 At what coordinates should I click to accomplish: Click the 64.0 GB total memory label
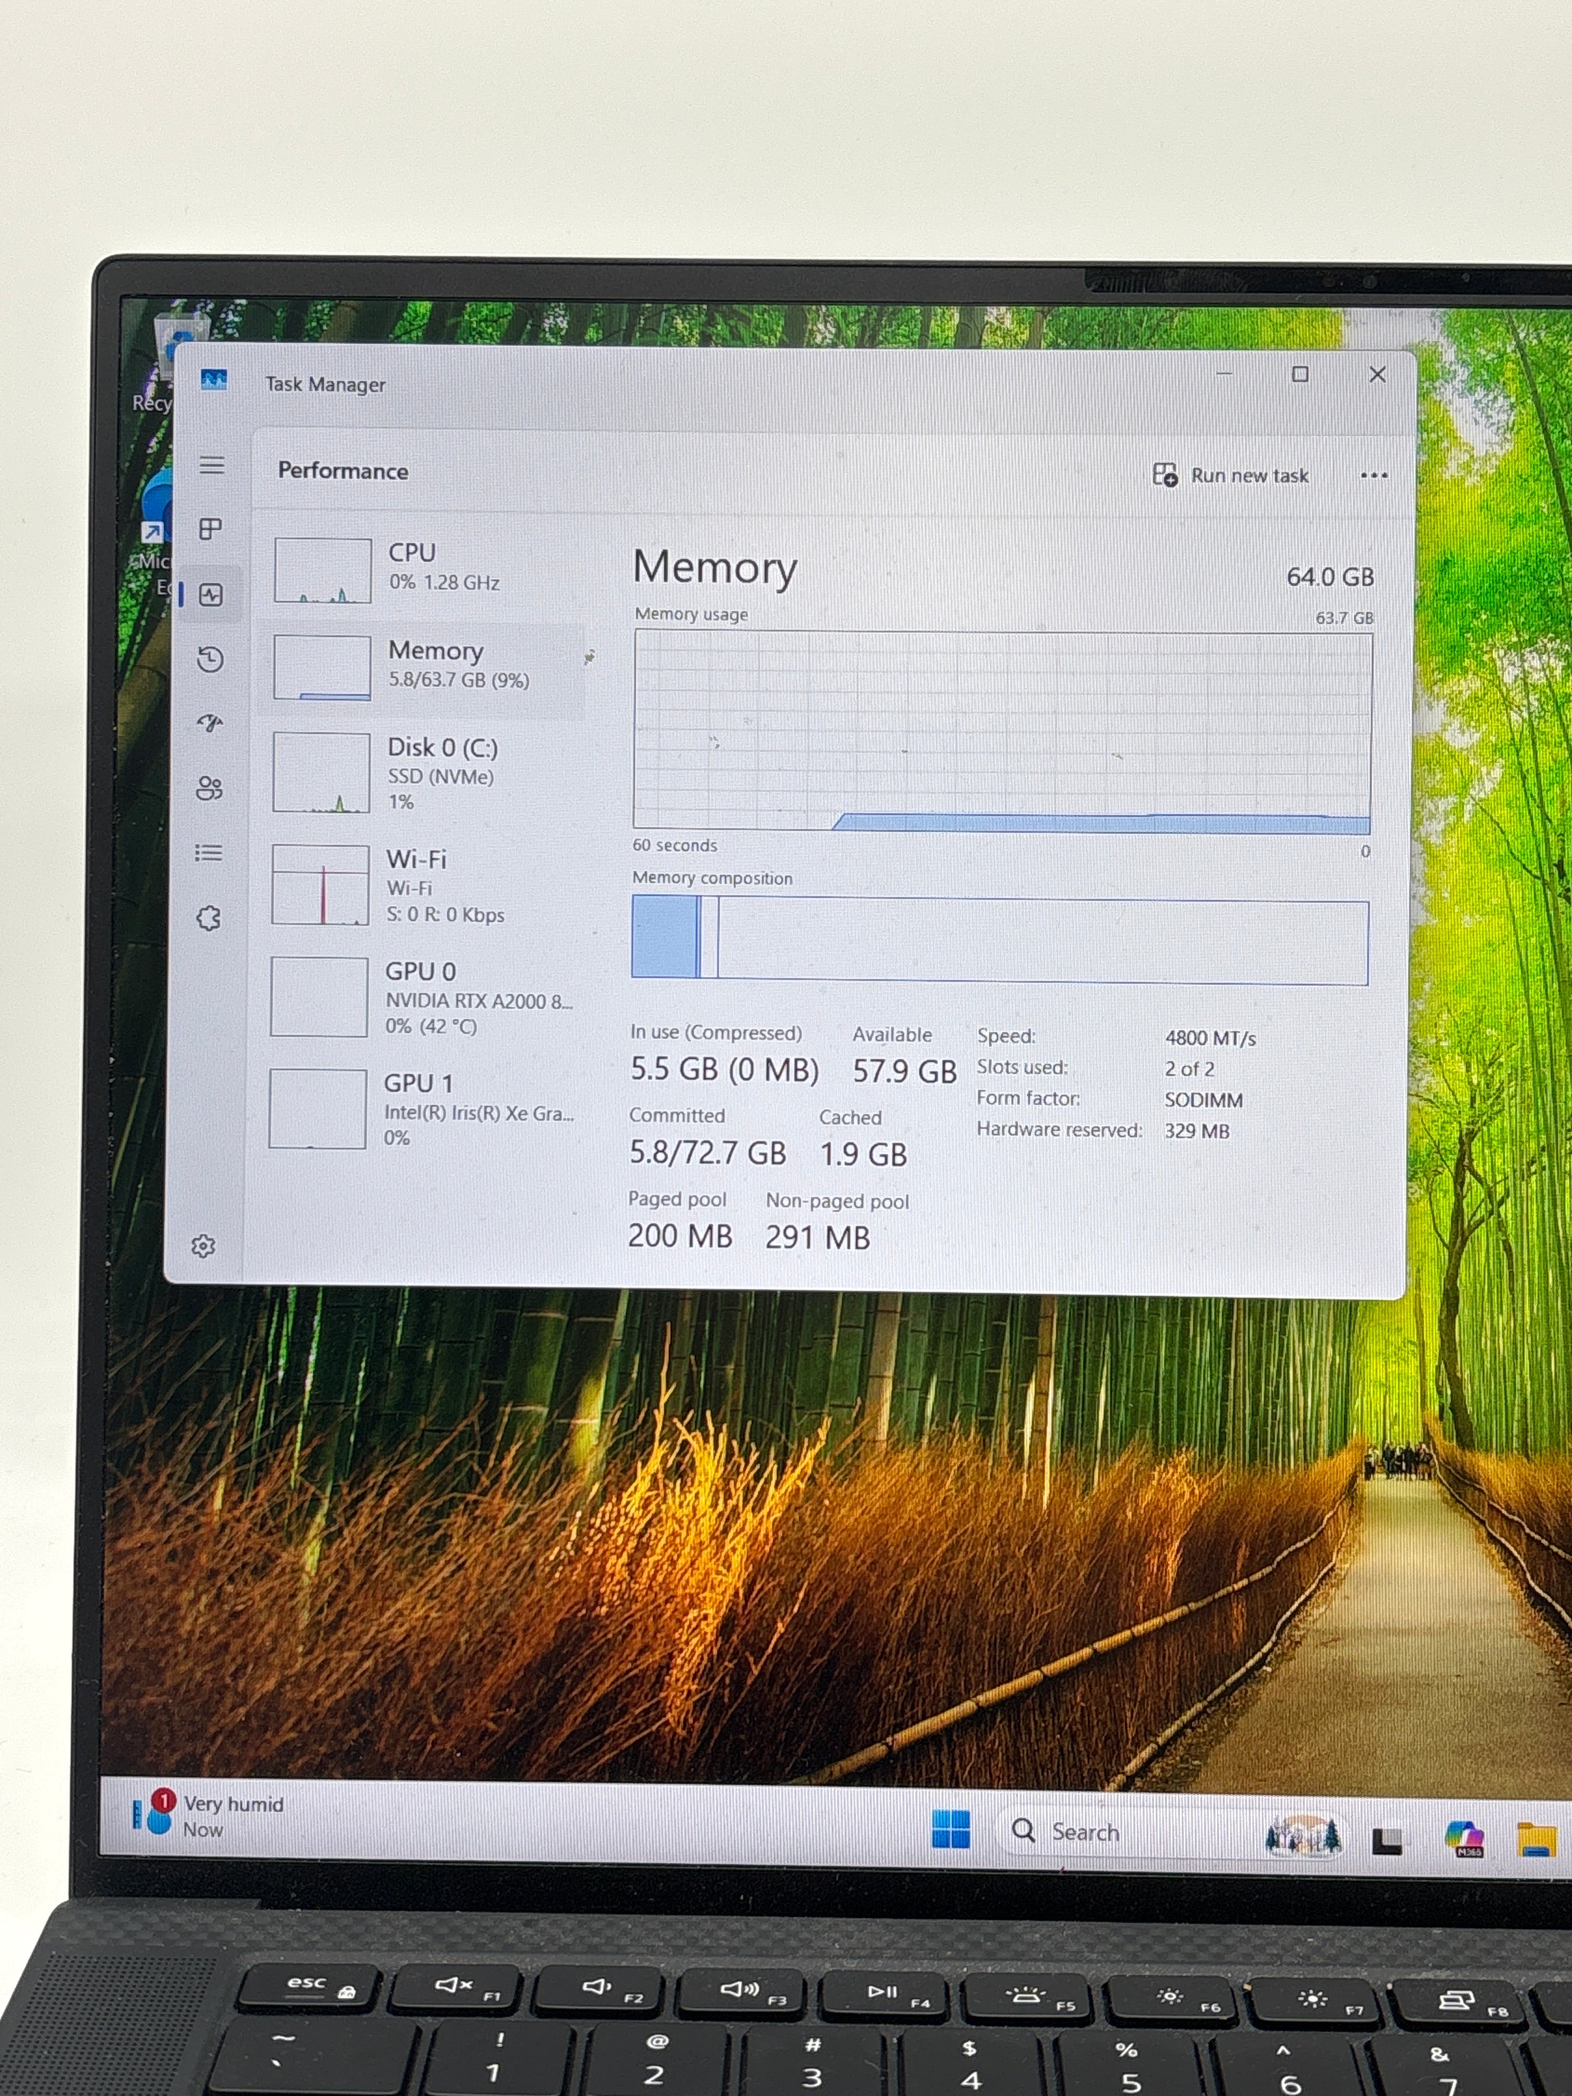[1330, 577]
